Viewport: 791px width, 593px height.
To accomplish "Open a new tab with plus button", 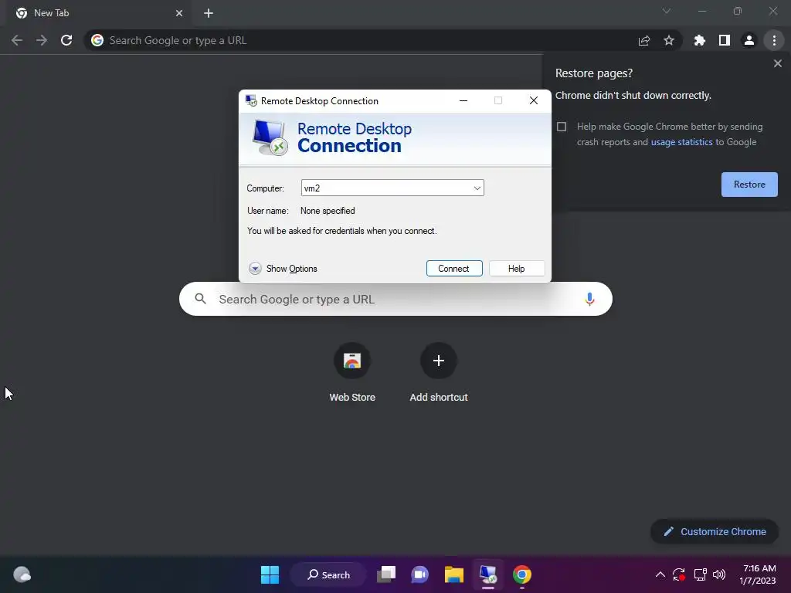I will click(209, 13).
